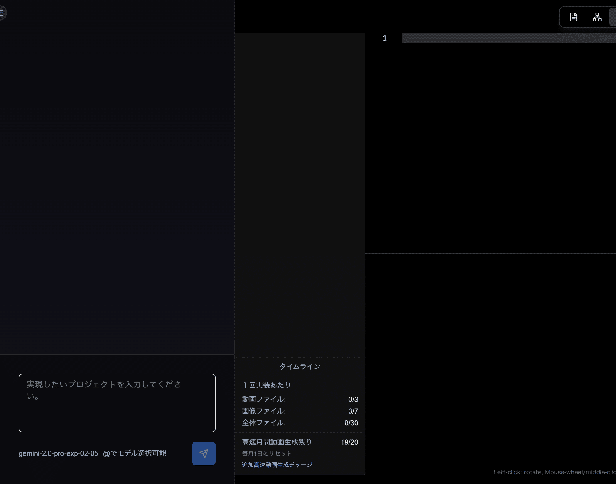Click the 高速月間動画生成残り quota row
The height and width of the screenshot is (484, 616).
[300, 442]
